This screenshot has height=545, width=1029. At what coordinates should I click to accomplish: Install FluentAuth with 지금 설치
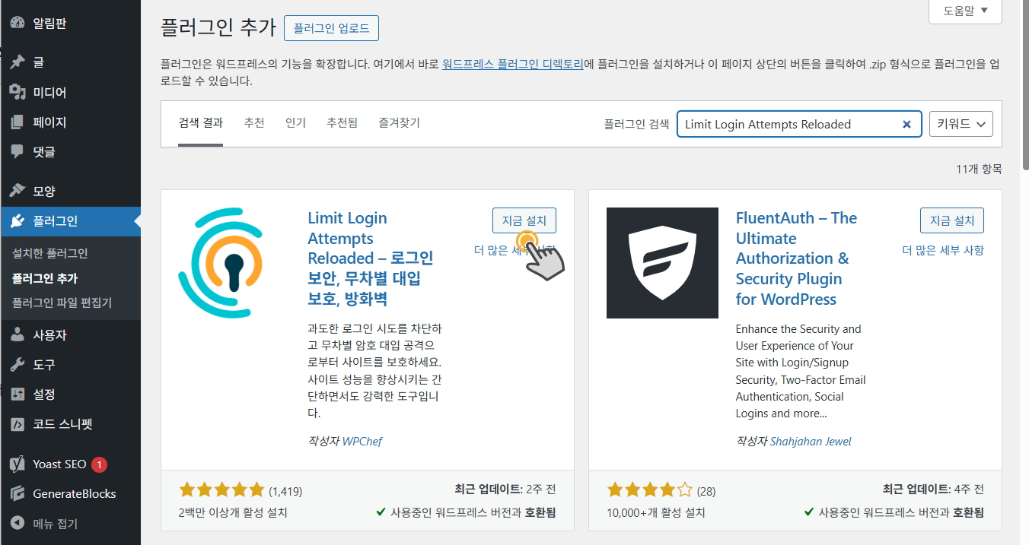point(952,220)
